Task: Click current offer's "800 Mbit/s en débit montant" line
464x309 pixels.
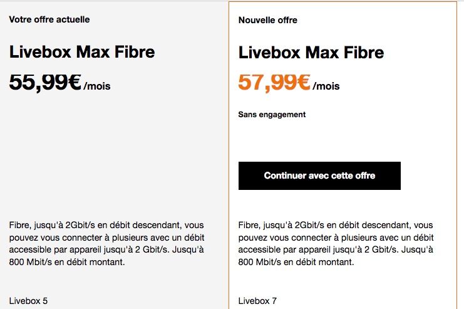Action: tap(67, 263)
